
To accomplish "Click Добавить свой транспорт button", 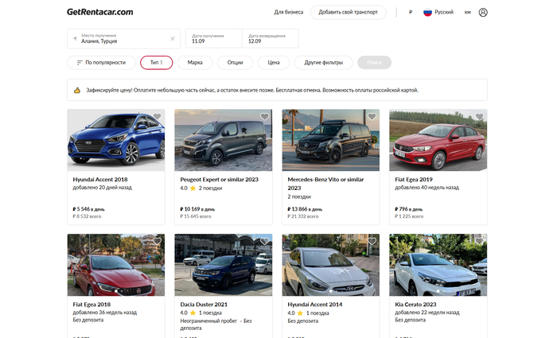I will (349, 12).
